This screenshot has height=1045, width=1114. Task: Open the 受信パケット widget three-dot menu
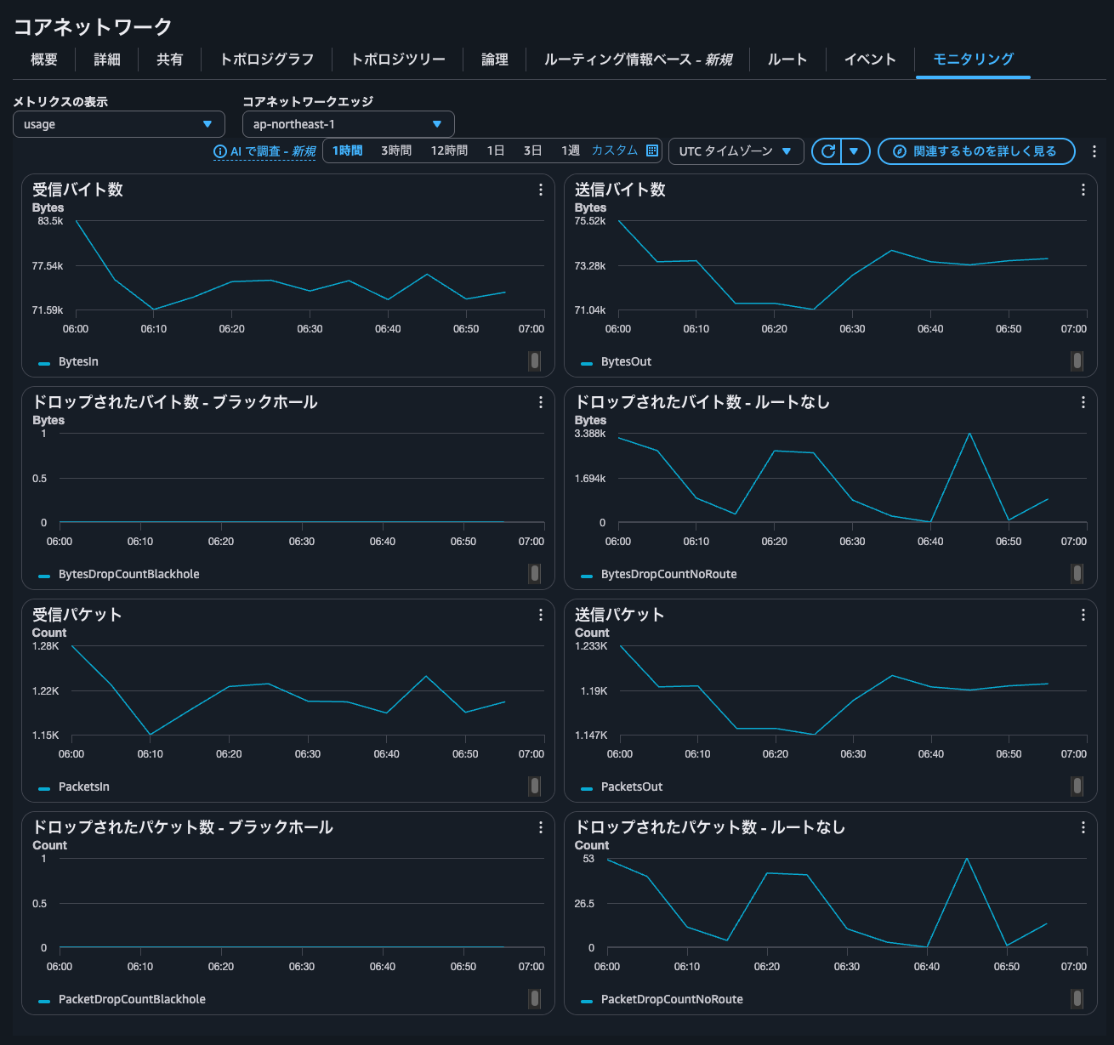(540, 615)
